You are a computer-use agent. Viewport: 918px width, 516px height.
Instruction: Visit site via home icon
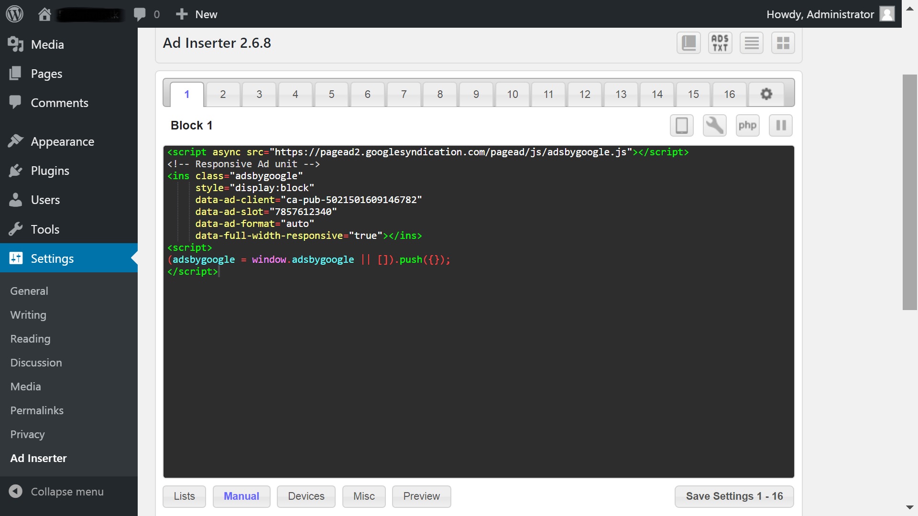click(x=44, y=14)
